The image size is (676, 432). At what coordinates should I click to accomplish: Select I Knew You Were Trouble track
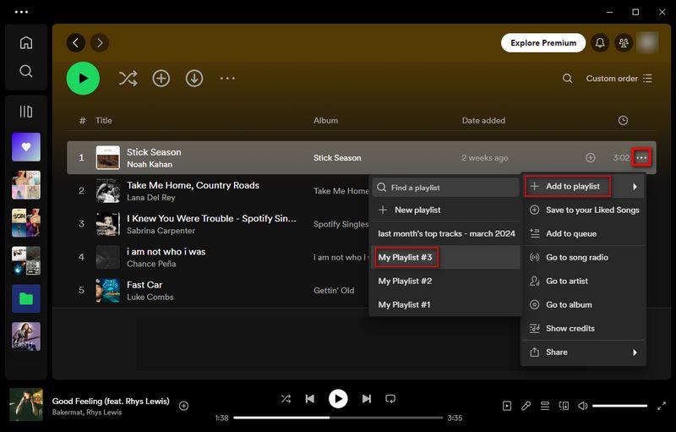(x=211, y=219)
